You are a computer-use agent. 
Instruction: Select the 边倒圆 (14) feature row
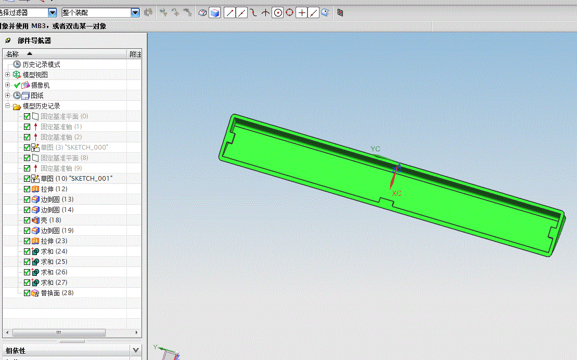click(72, 210)
